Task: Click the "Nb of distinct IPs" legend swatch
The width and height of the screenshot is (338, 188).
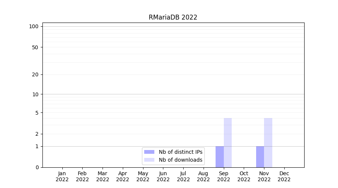Action: (149, 152)
